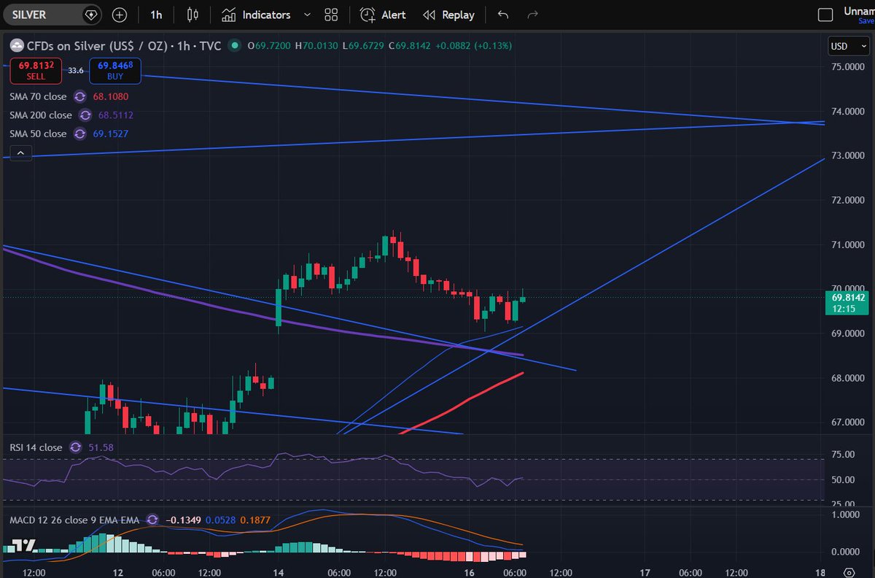Click the MACD scale label 1.0000
The height and width of the screenshot is (578, 875).
tap(846, 515)
